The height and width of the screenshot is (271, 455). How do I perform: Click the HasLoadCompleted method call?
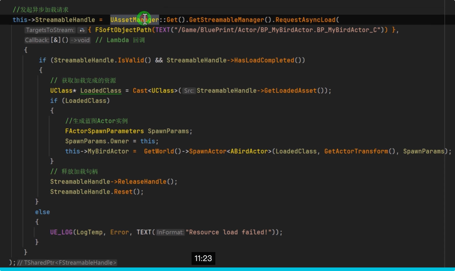264,60
